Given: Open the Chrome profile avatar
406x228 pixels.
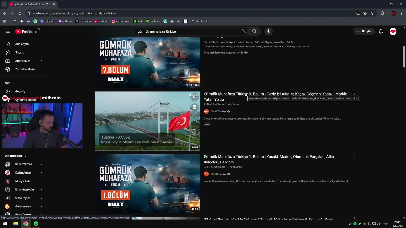Looking at the screenshot, I should pyautogui.click(x=394, y=13).
